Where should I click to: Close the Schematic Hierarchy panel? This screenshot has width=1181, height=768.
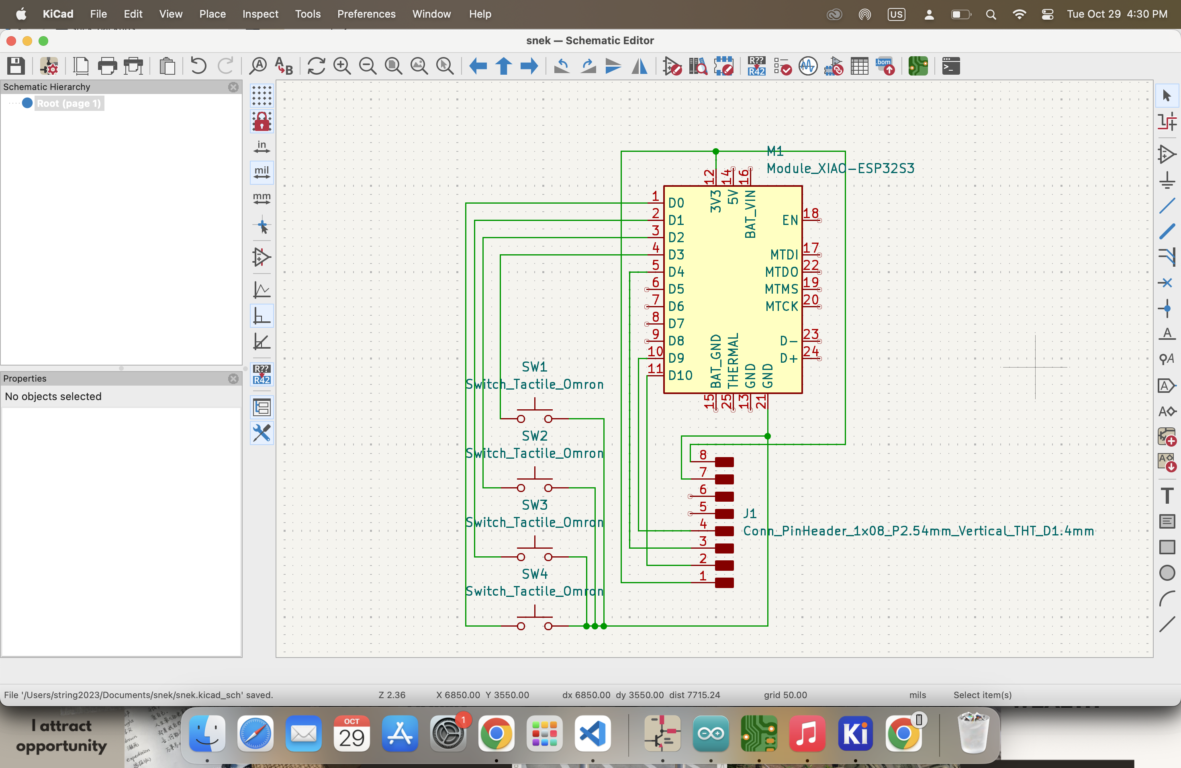(233, 87)
